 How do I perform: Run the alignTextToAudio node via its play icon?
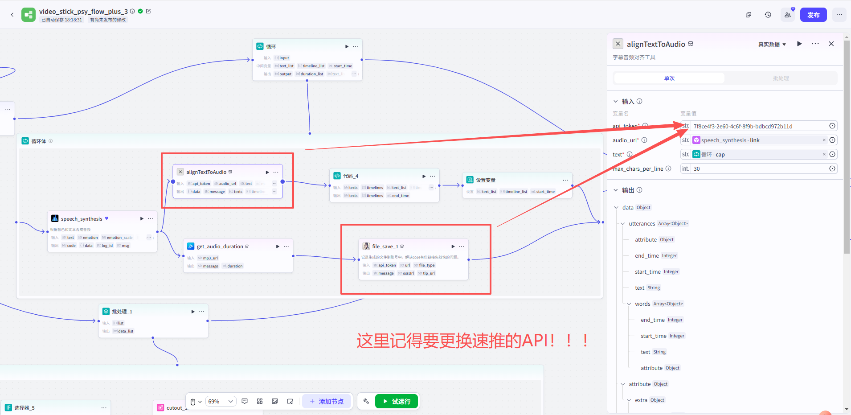pyautogui.click(x=266, y=172)
